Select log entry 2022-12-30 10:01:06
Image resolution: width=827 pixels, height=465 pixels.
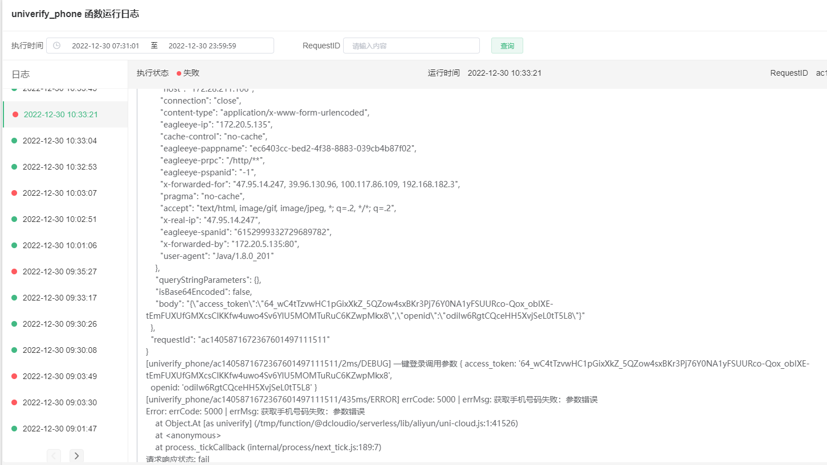tap(60, 245)
